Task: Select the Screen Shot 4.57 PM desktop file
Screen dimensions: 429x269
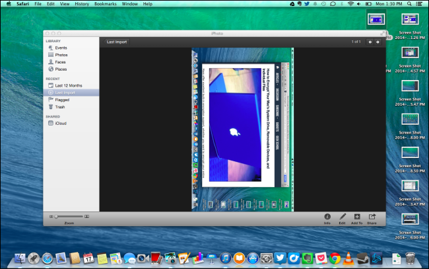Action: click(x=410, y=59)
